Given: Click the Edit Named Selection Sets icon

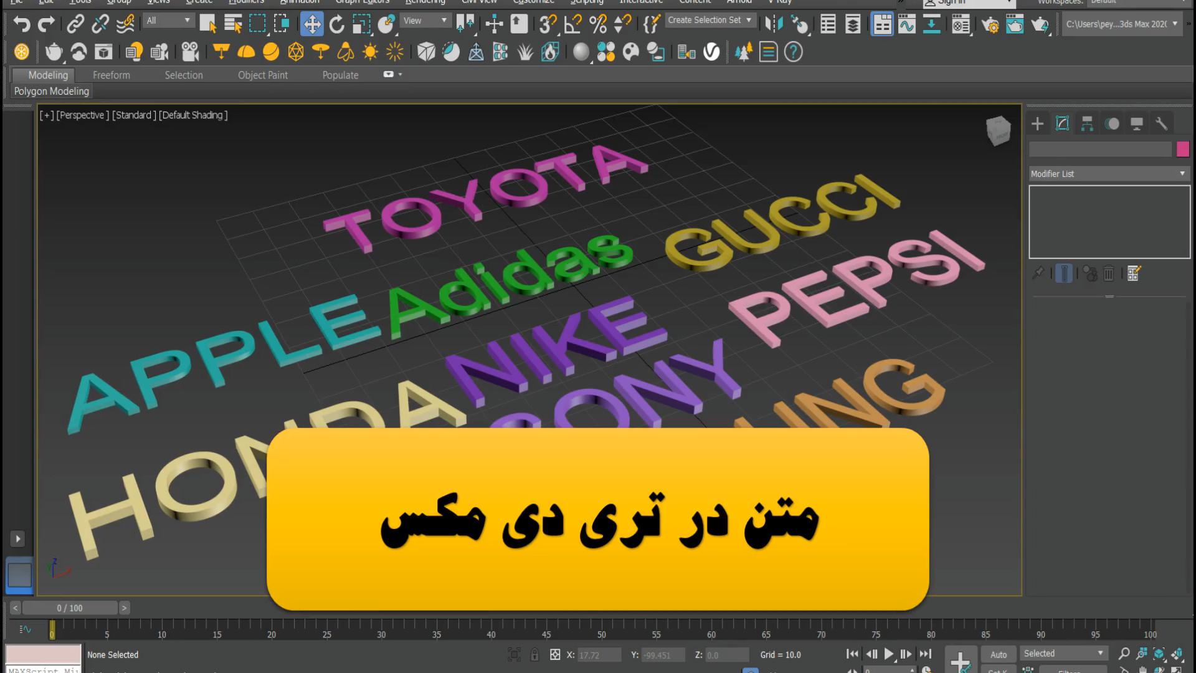Looking at the screenshot, I should click(x=651, y=24).
